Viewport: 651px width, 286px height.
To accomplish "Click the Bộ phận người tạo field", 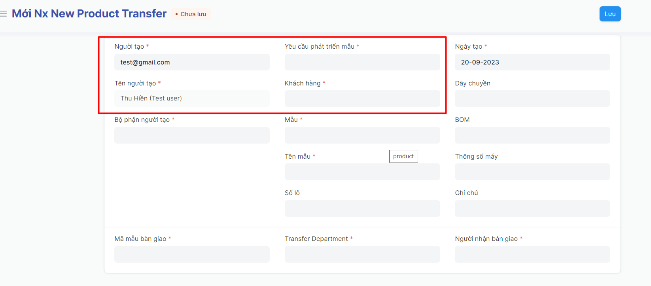I will pos(192,135).
